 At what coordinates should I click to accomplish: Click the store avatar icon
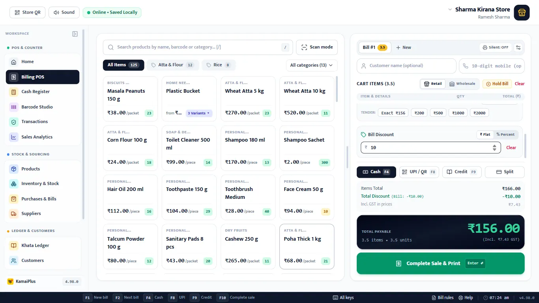point(522,13)
